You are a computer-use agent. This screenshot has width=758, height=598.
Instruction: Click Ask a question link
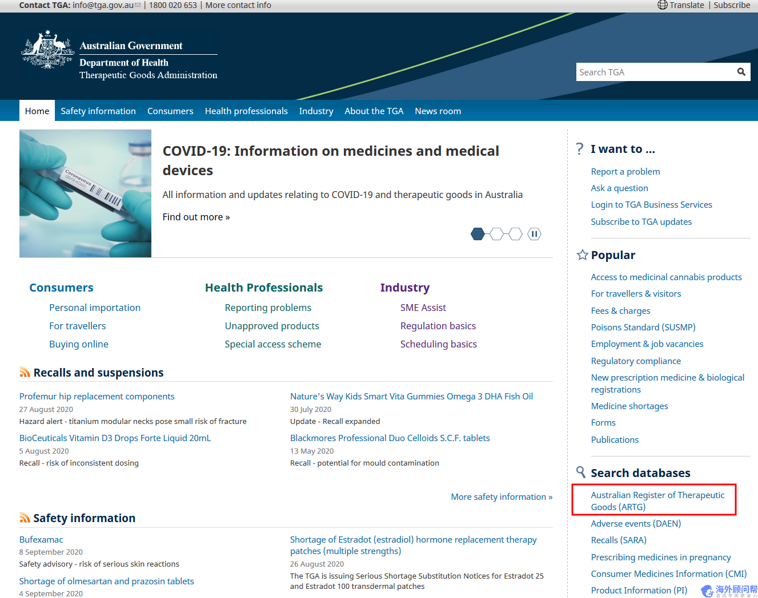[620, 188]
